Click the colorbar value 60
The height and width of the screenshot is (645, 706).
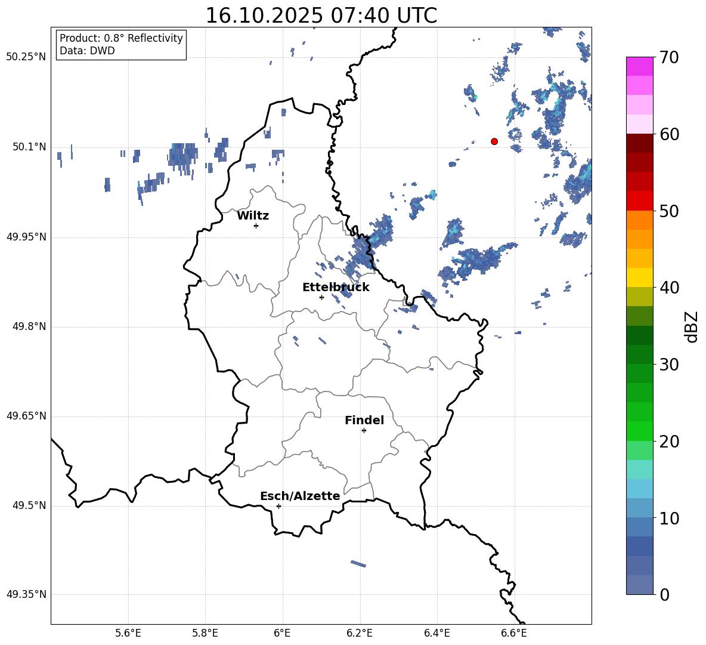669,134
